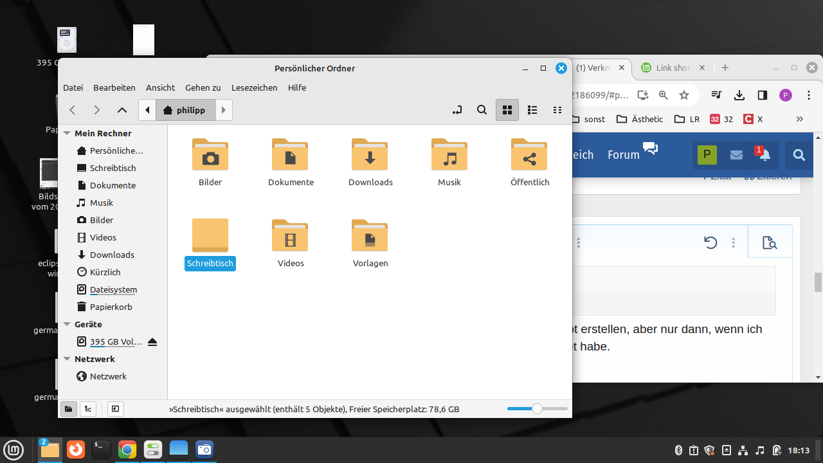Open the Vorlagen templates folder
The width and height of the screenshot is (823, 463).
[x=370, y=235]
